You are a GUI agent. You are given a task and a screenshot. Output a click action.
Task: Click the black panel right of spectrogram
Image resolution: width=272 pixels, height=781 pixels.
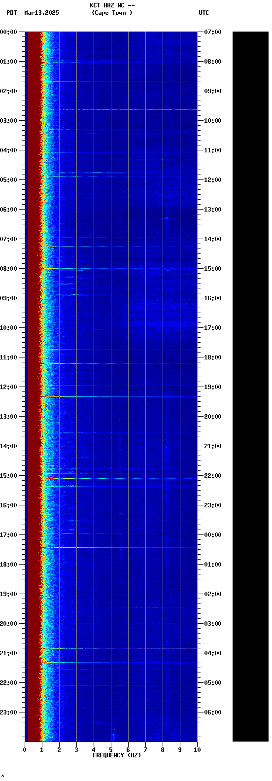[x=250, y=387]
